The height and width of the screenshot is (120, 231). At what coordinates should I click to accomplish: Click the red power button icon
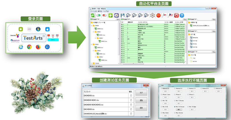tap(176, 15)
